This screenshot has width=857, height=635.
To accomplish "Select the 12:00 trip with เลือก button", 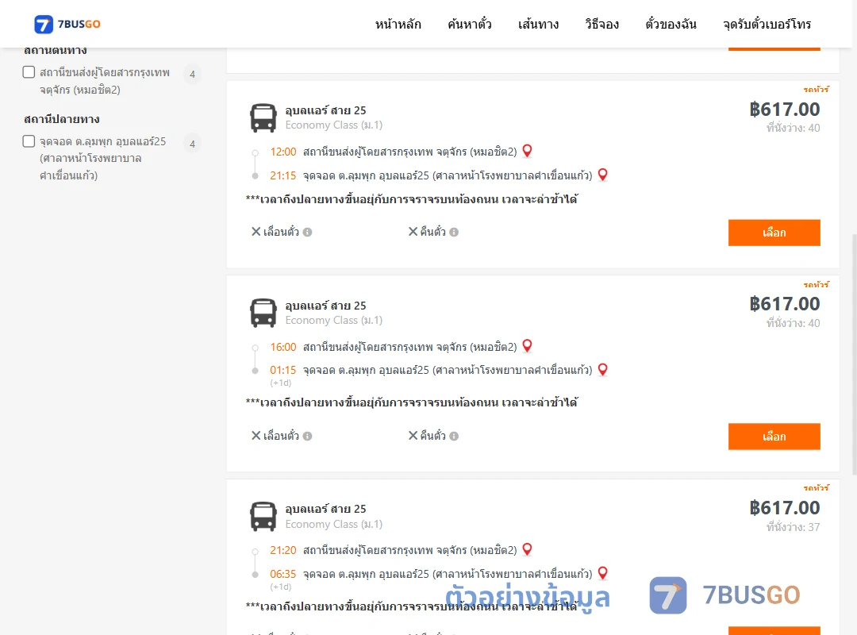I will pos(774,233).
